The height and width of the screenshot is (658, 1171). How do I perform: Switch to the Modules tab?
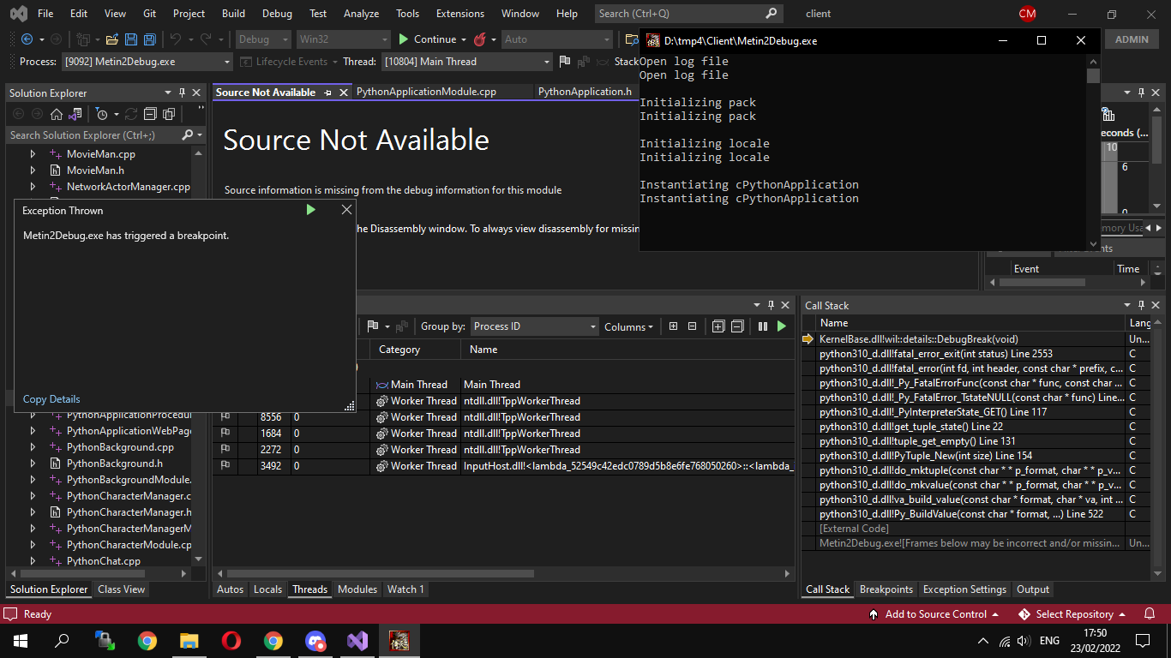(x=357, y=589)
